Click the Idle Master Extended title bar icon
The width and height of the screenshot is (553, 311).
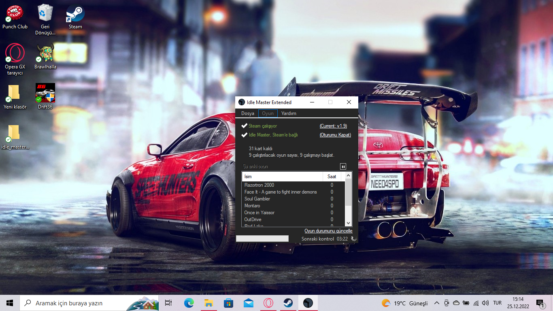[242, 102]
